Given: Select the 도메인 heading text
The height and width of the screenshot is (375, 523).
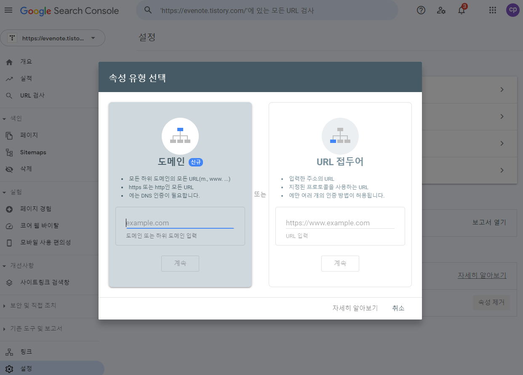Looking at the screenshot, I should click(x=171, y=162).
